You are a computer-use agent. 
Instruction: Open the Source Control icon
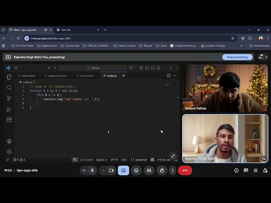point(9,99)
